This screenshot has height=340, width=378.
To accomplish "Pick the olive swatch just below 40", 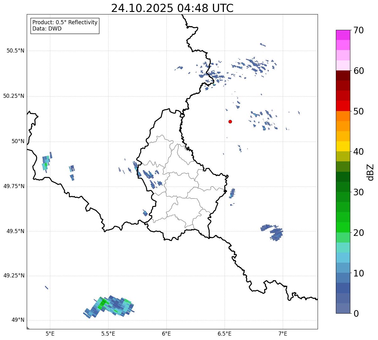I will coord(343,156).
